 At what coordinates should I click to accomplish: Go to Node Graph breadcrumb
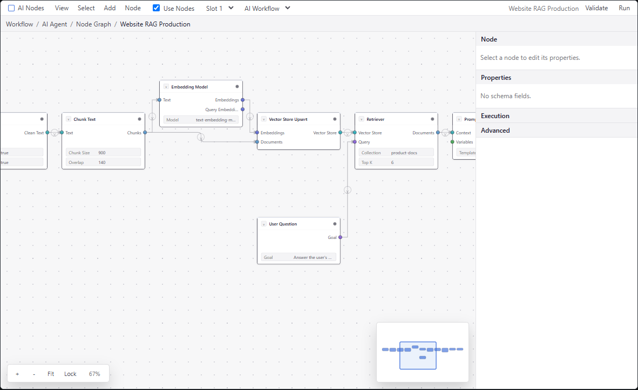(x=93, y=24)
